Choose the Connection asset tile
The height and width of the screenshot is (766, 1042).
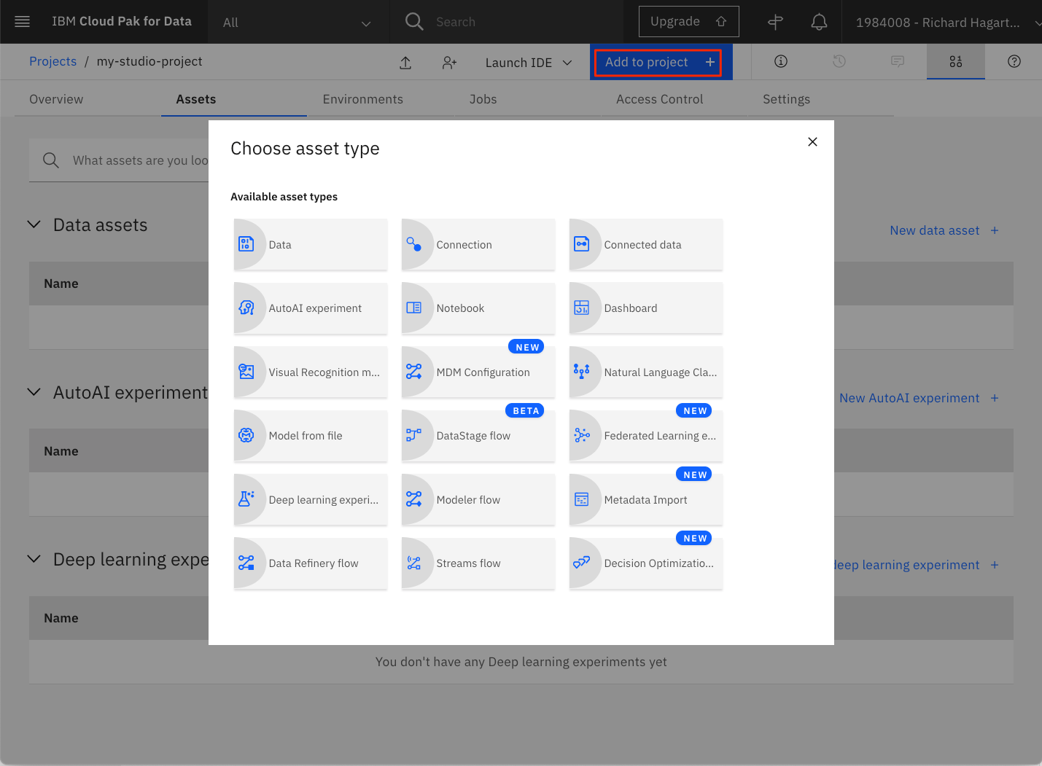coord(478,245)
